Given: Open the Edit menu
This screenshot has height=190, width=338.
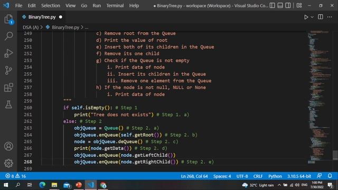Looking at the screenshot, I should [32, 6].
